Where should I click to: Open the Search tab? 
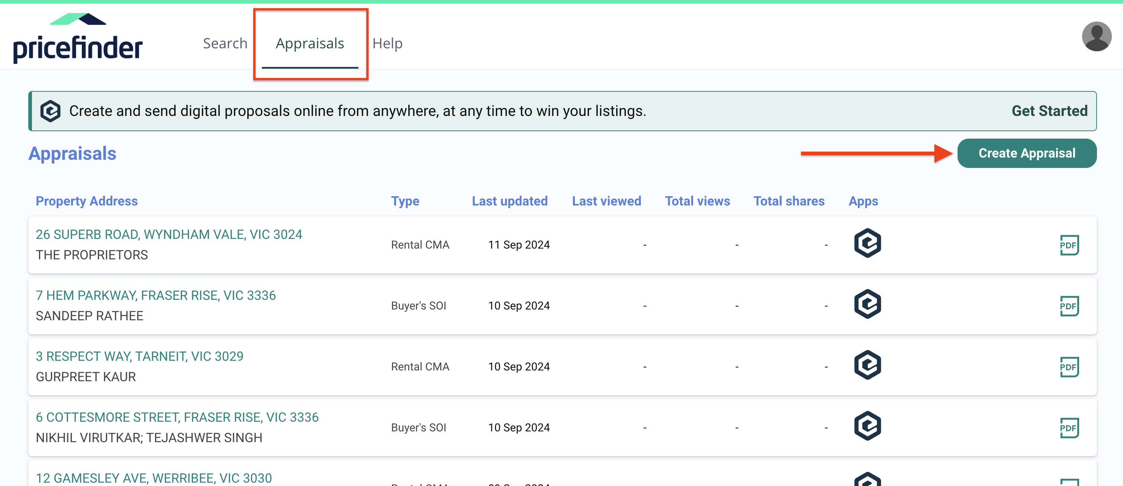[x=225, y=43]
